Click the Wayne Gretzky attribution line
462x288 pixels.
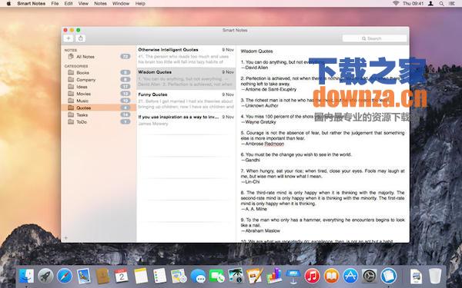(259, 122)
